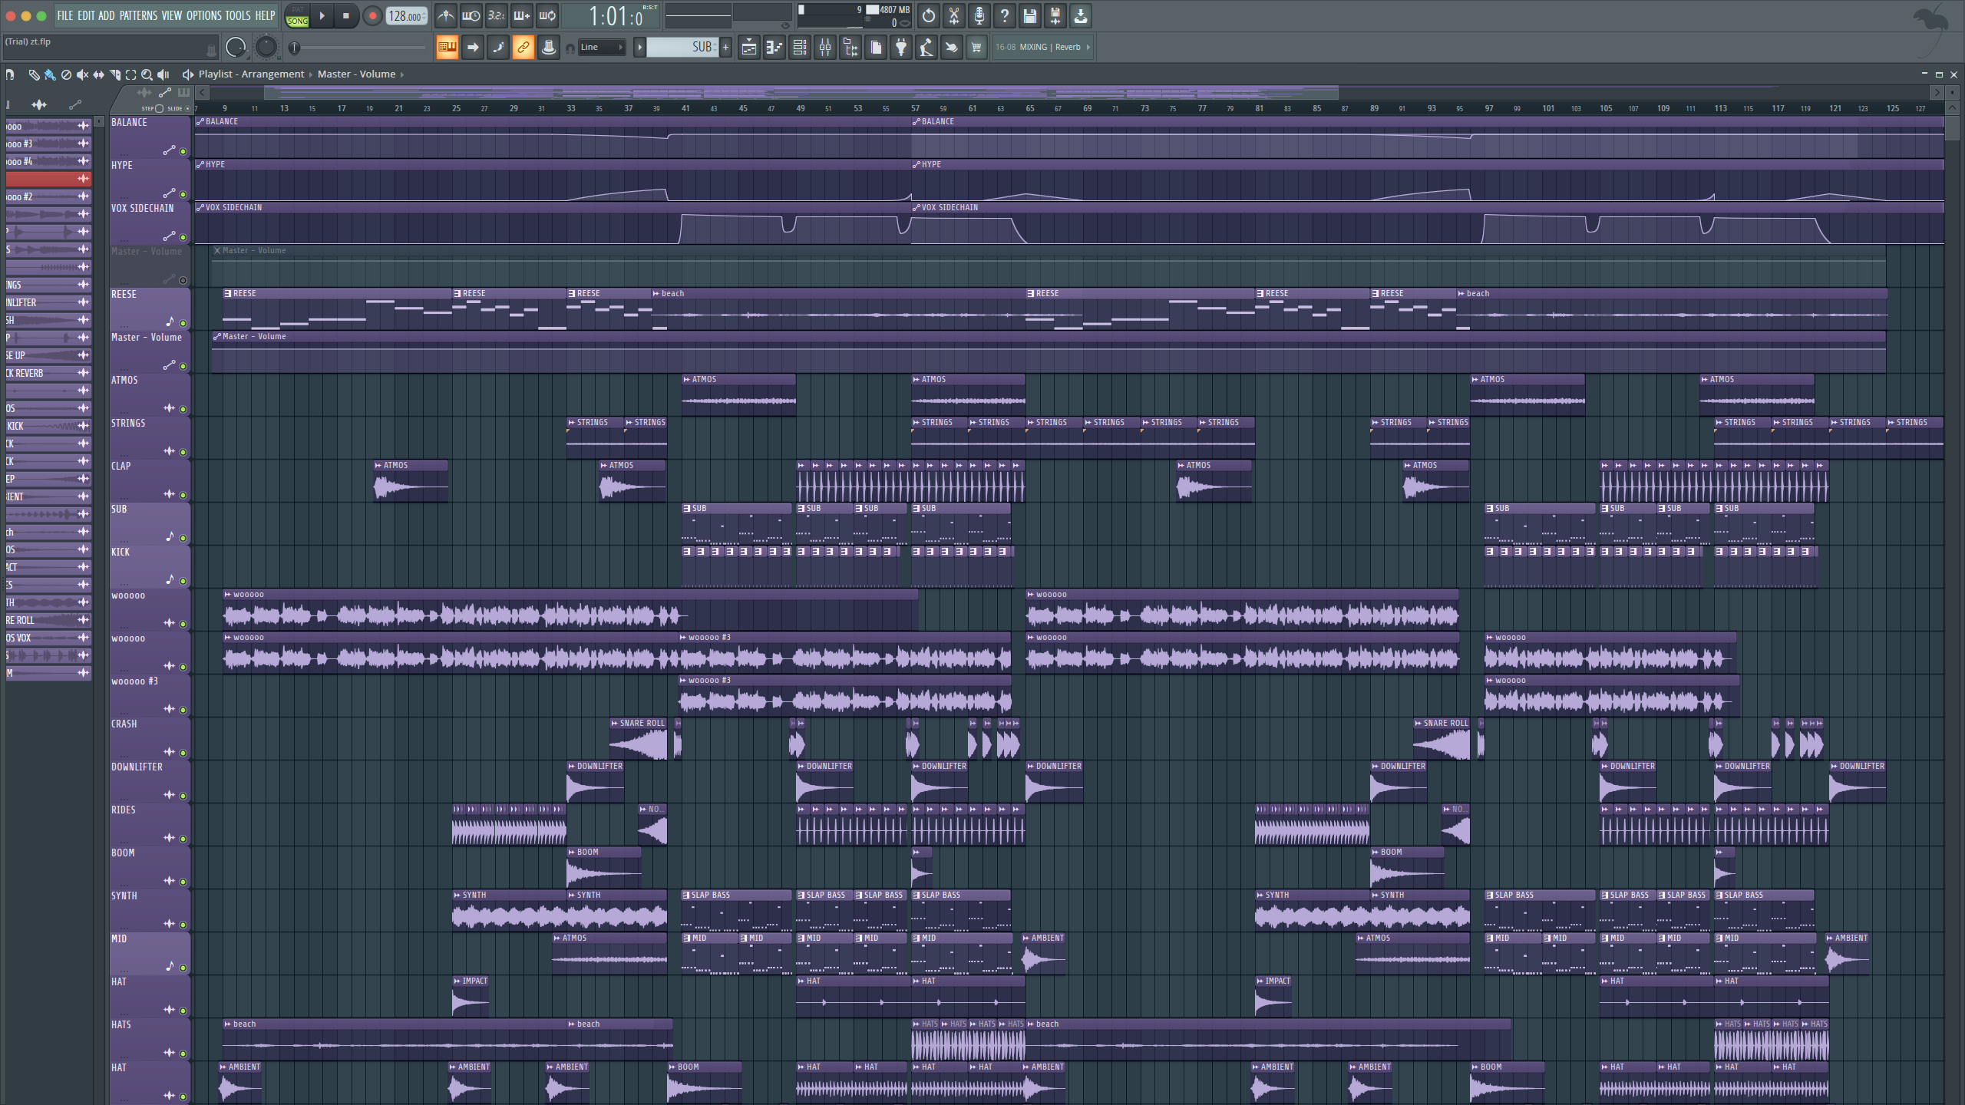
Task: Open the Channel rack view icon
Action: [800, 48]
